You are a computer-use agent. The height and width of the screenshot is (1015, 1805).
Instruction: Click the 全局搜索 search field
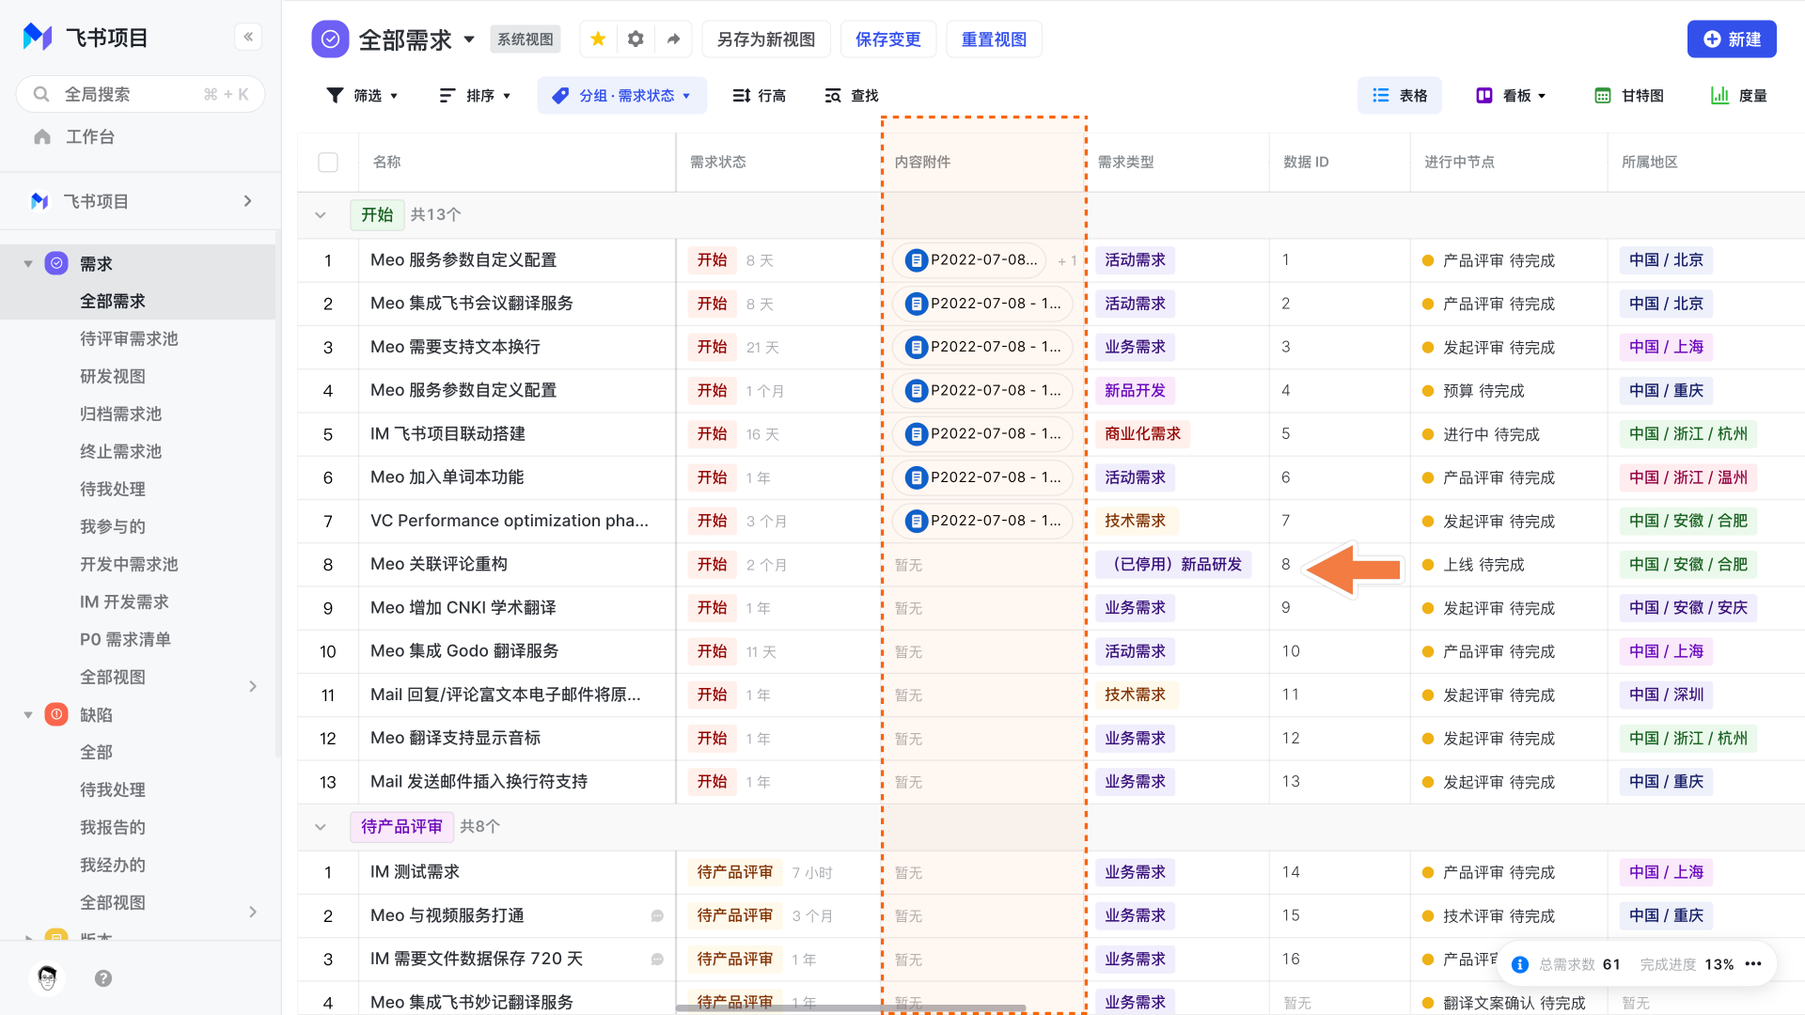[141, 94]
